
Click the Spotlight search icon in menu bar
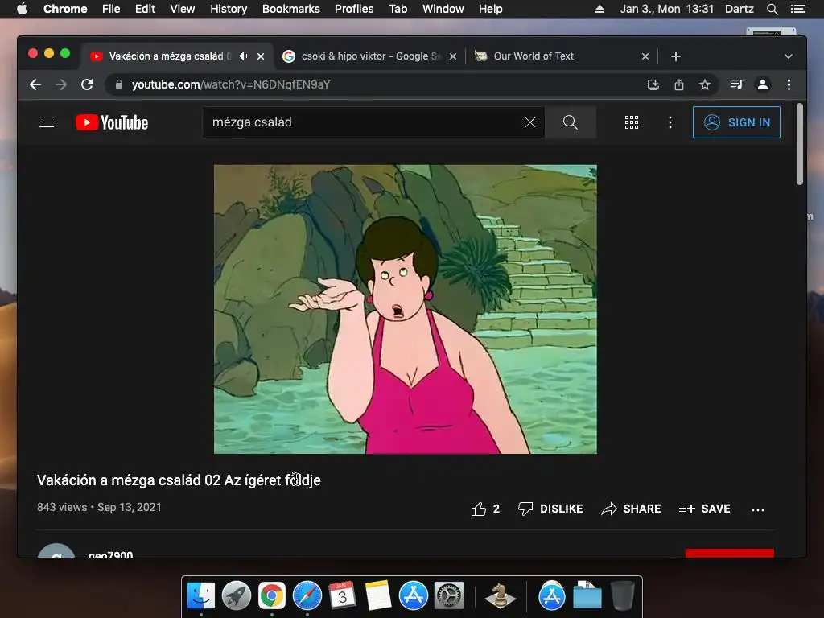(x=772, y=9)
